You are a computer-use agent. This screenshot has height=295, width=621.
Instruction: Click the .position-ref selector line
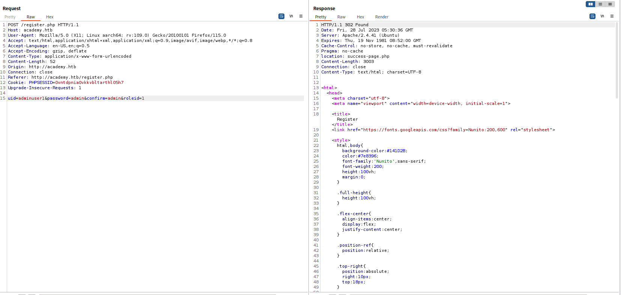point(355,245)
